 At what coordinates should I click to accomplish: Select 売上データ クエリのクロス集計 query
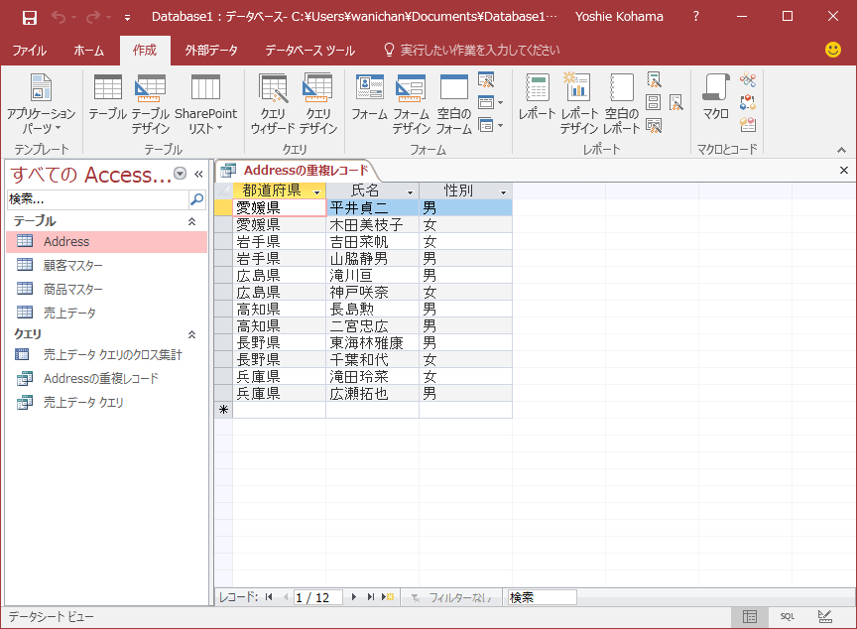[107, 355]
